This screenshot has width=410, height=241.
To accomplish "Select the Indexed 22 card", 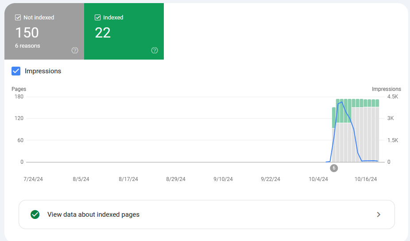I will [124, 31].
